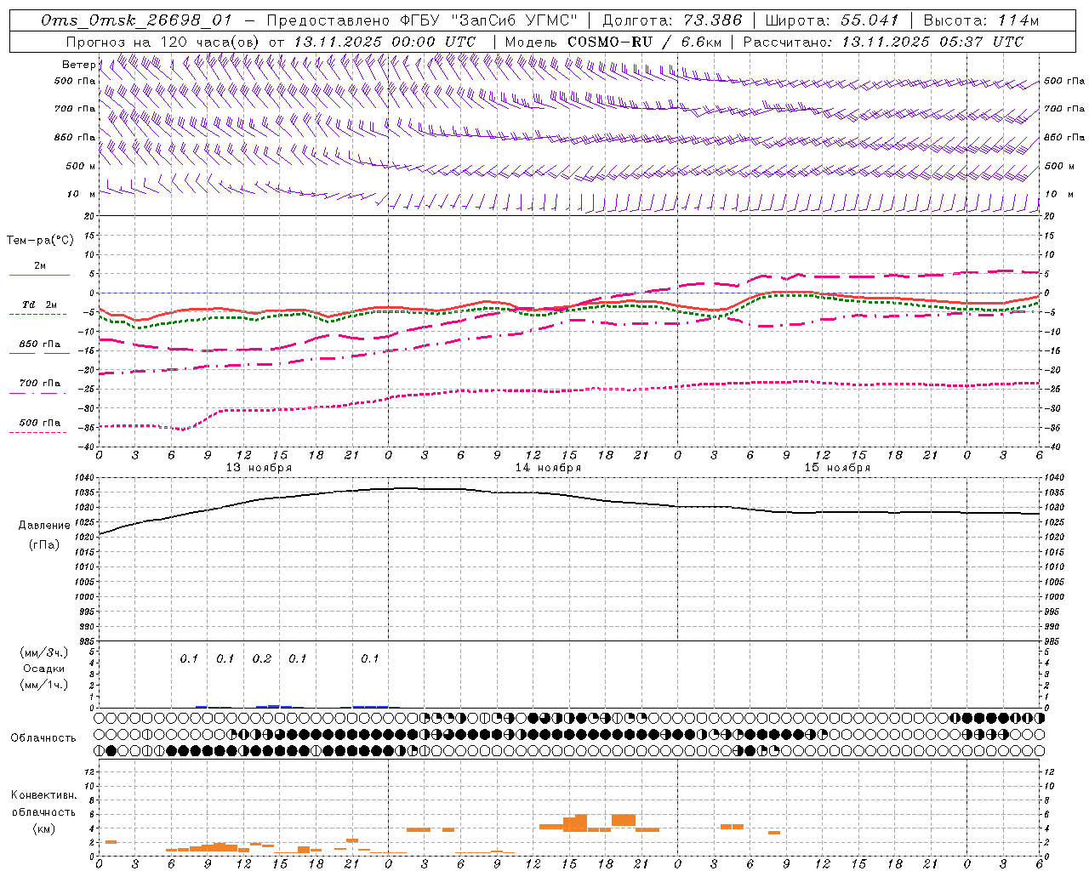The image size is (1089, 871).
Task: Select the 500 гПа dotted legend entry in temperature panel
Action: point(40,425)
